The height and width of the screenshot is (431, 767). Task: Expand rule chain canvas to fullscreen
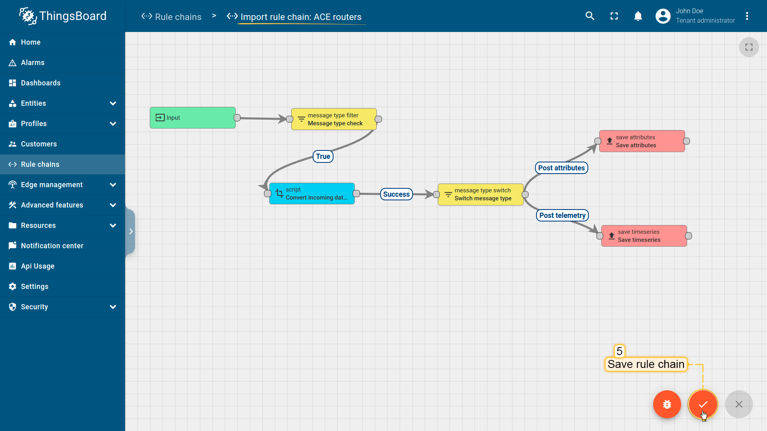[749, 47]
